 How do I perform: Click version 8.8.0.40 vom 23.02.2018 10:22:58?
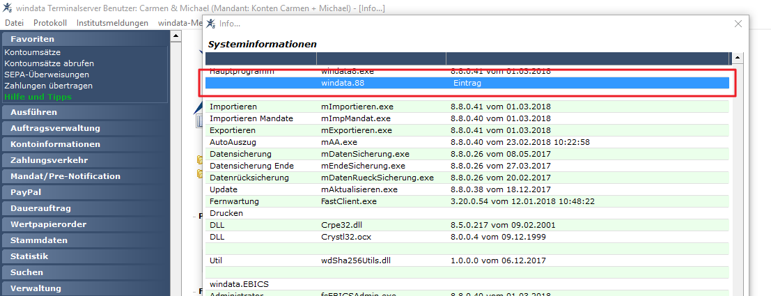(520, 142)
